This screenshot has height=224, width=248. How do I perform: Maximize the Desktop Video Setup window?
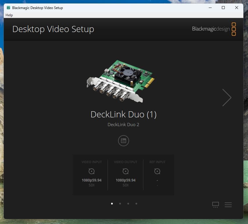(223, 8)
